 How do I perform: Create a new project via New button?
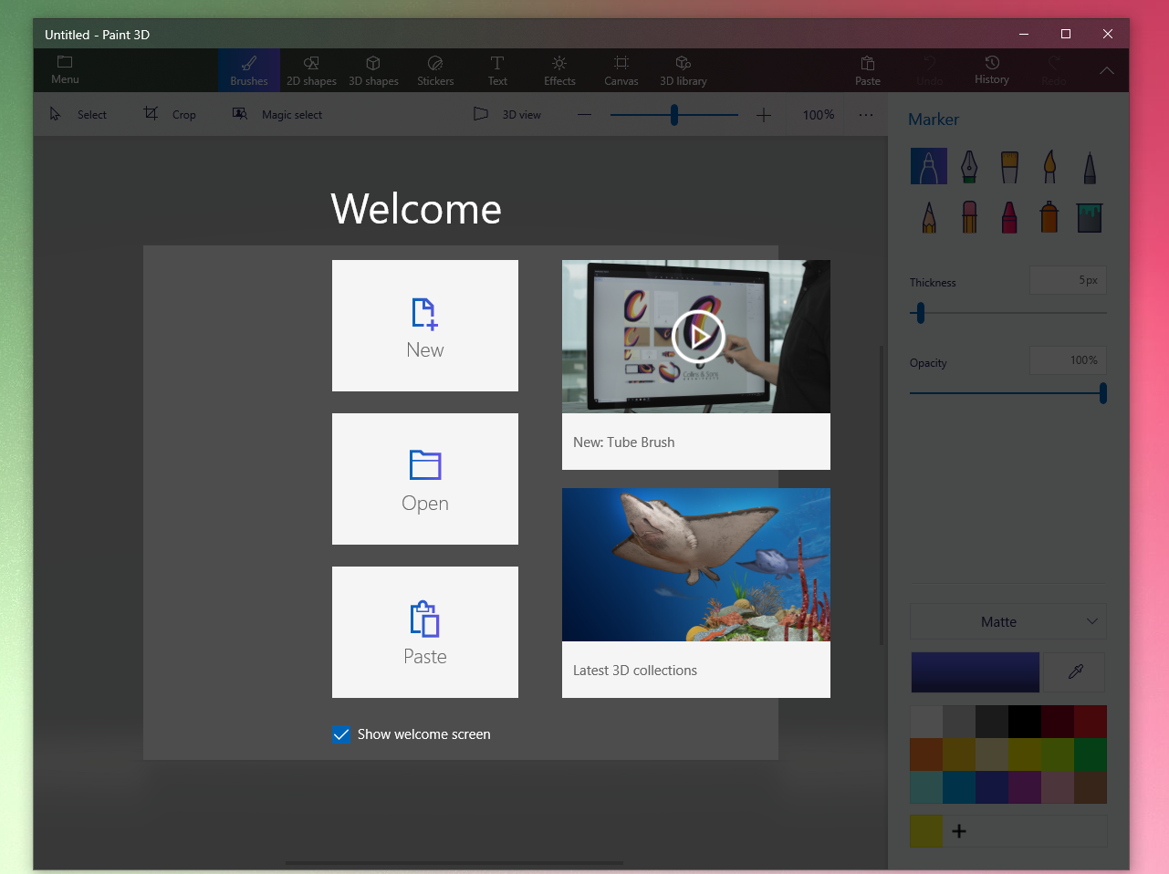click(x=424, y=326)
